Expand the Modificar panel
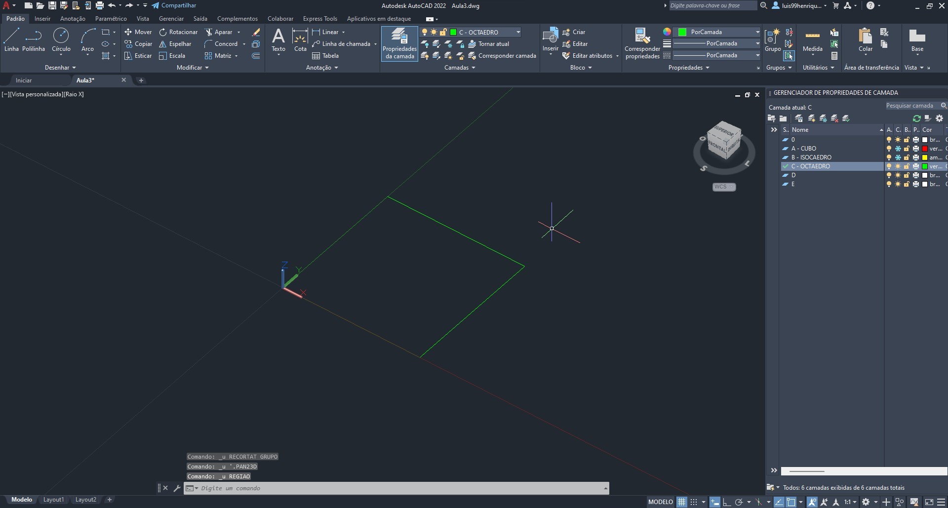Viewport: 948px width, 508px height. 193,68
